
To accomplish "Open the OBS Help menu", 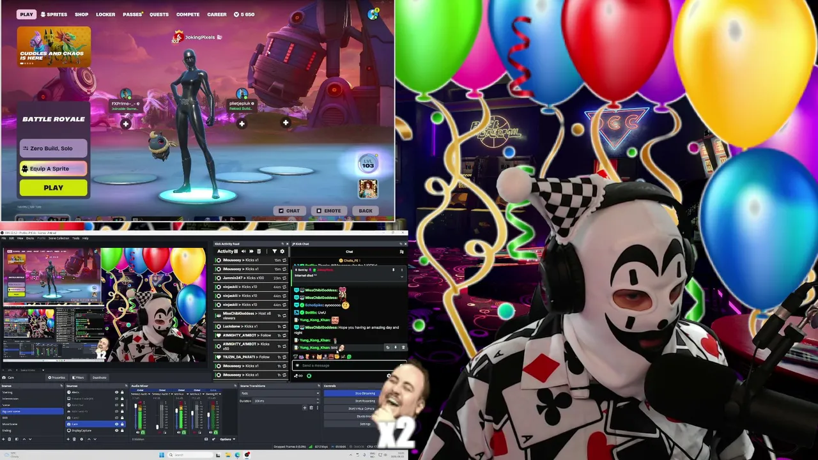I will pyautogui.click(x=85, y=238).
